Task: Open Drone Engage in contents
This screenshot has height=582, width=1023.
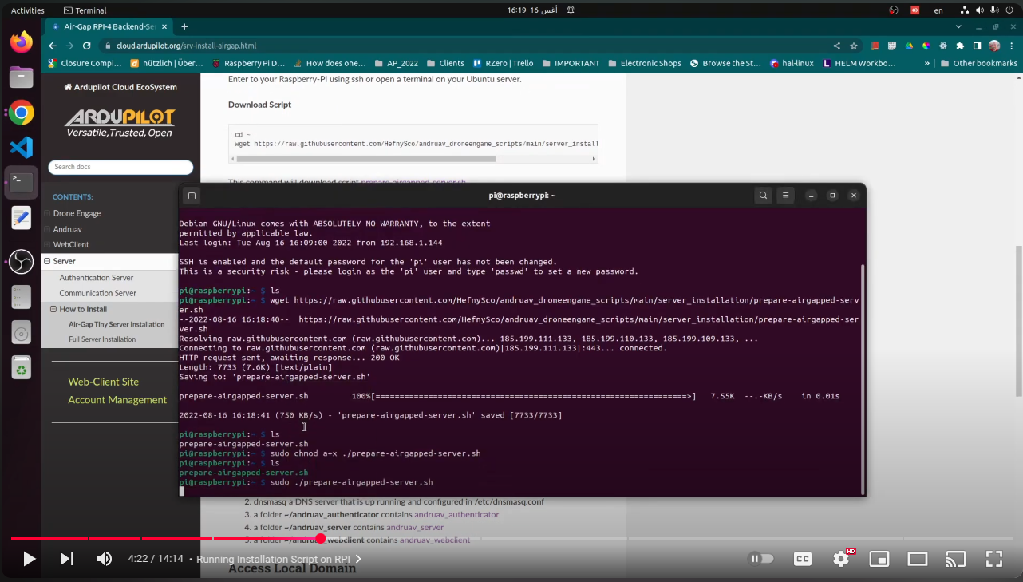Action: (x=77, y=213)
